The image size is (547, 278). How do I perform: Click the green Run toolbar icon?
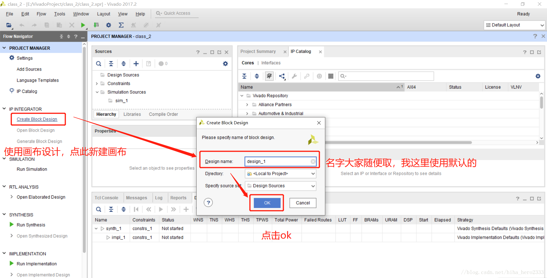83,25
